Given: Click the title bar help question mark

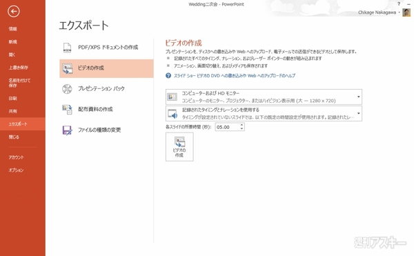Looking at the screenshot, I should [399, 3].
